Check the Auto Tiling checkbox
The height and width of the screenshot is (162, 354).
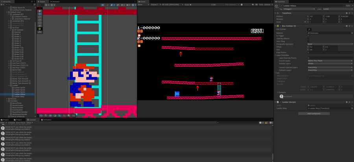coord(308,41)
